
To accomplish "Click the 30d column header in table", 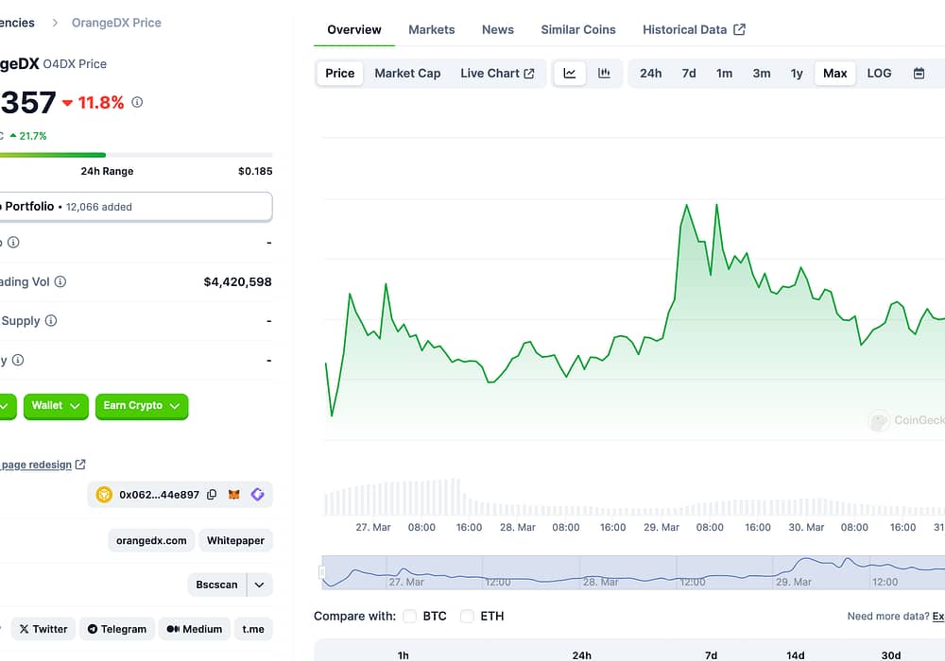I will point(891,655).
